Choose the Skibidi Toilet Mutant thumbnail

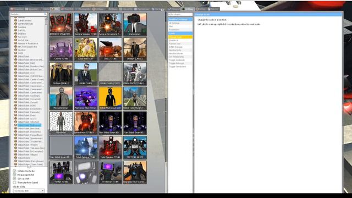(135, 98)
